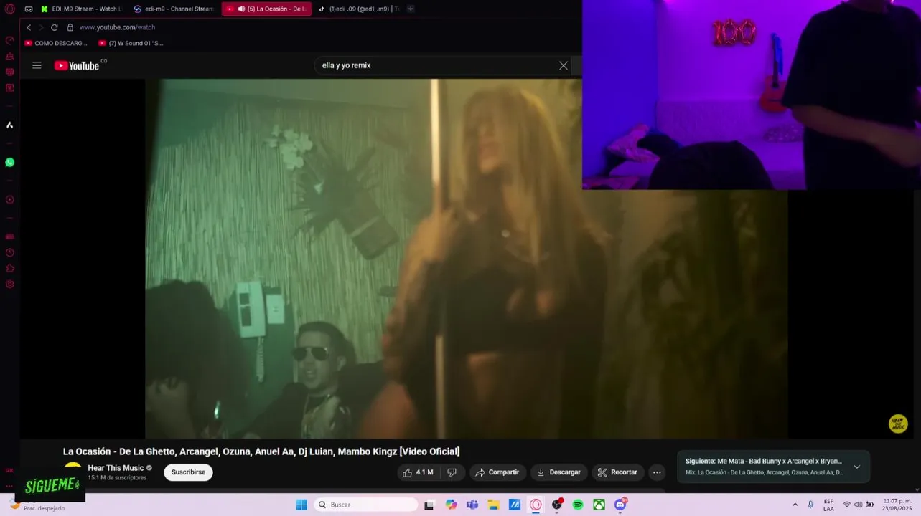Viewport: 921px width, 516px height.
Task: Go forward to the next page
Action: tap(41, 27)
